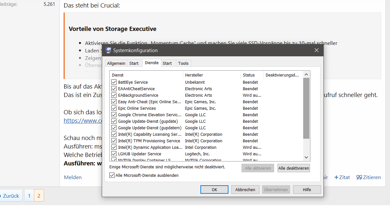Viewport: 390px width, 211px height.
Task: Close the Systemkonfiguration dialog
Action: (x=316, y=50)
